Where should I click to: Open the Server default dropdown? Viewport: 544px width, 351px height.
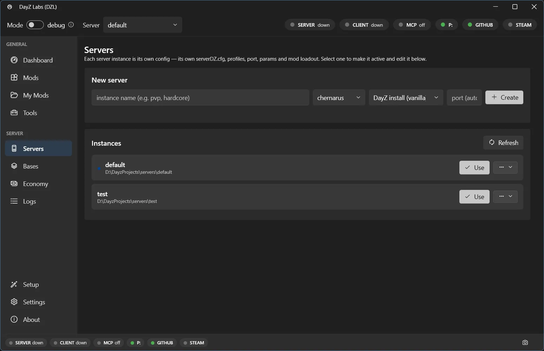pos(142,25)
